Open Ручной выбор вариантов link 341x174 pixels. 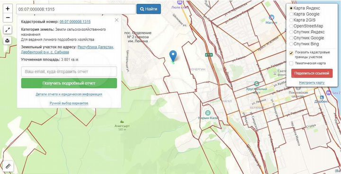69,103
